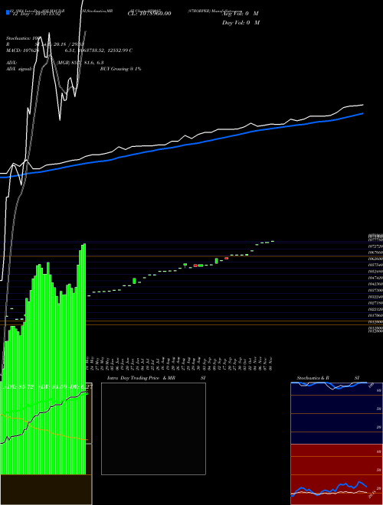Select the CL: 1078960.00 closing price text
Viewport: 383px width, 505px height.
(149, 13)
